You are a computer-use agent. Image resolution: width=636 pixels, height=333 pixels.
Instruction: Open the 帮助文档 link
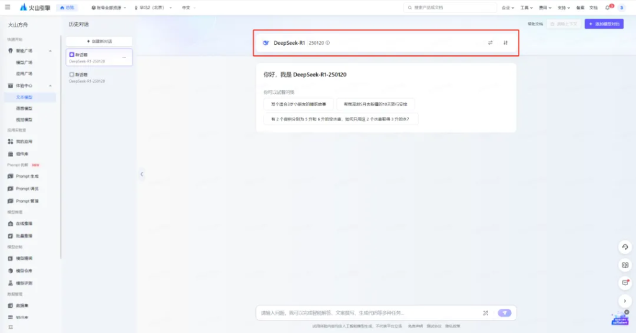535,24
